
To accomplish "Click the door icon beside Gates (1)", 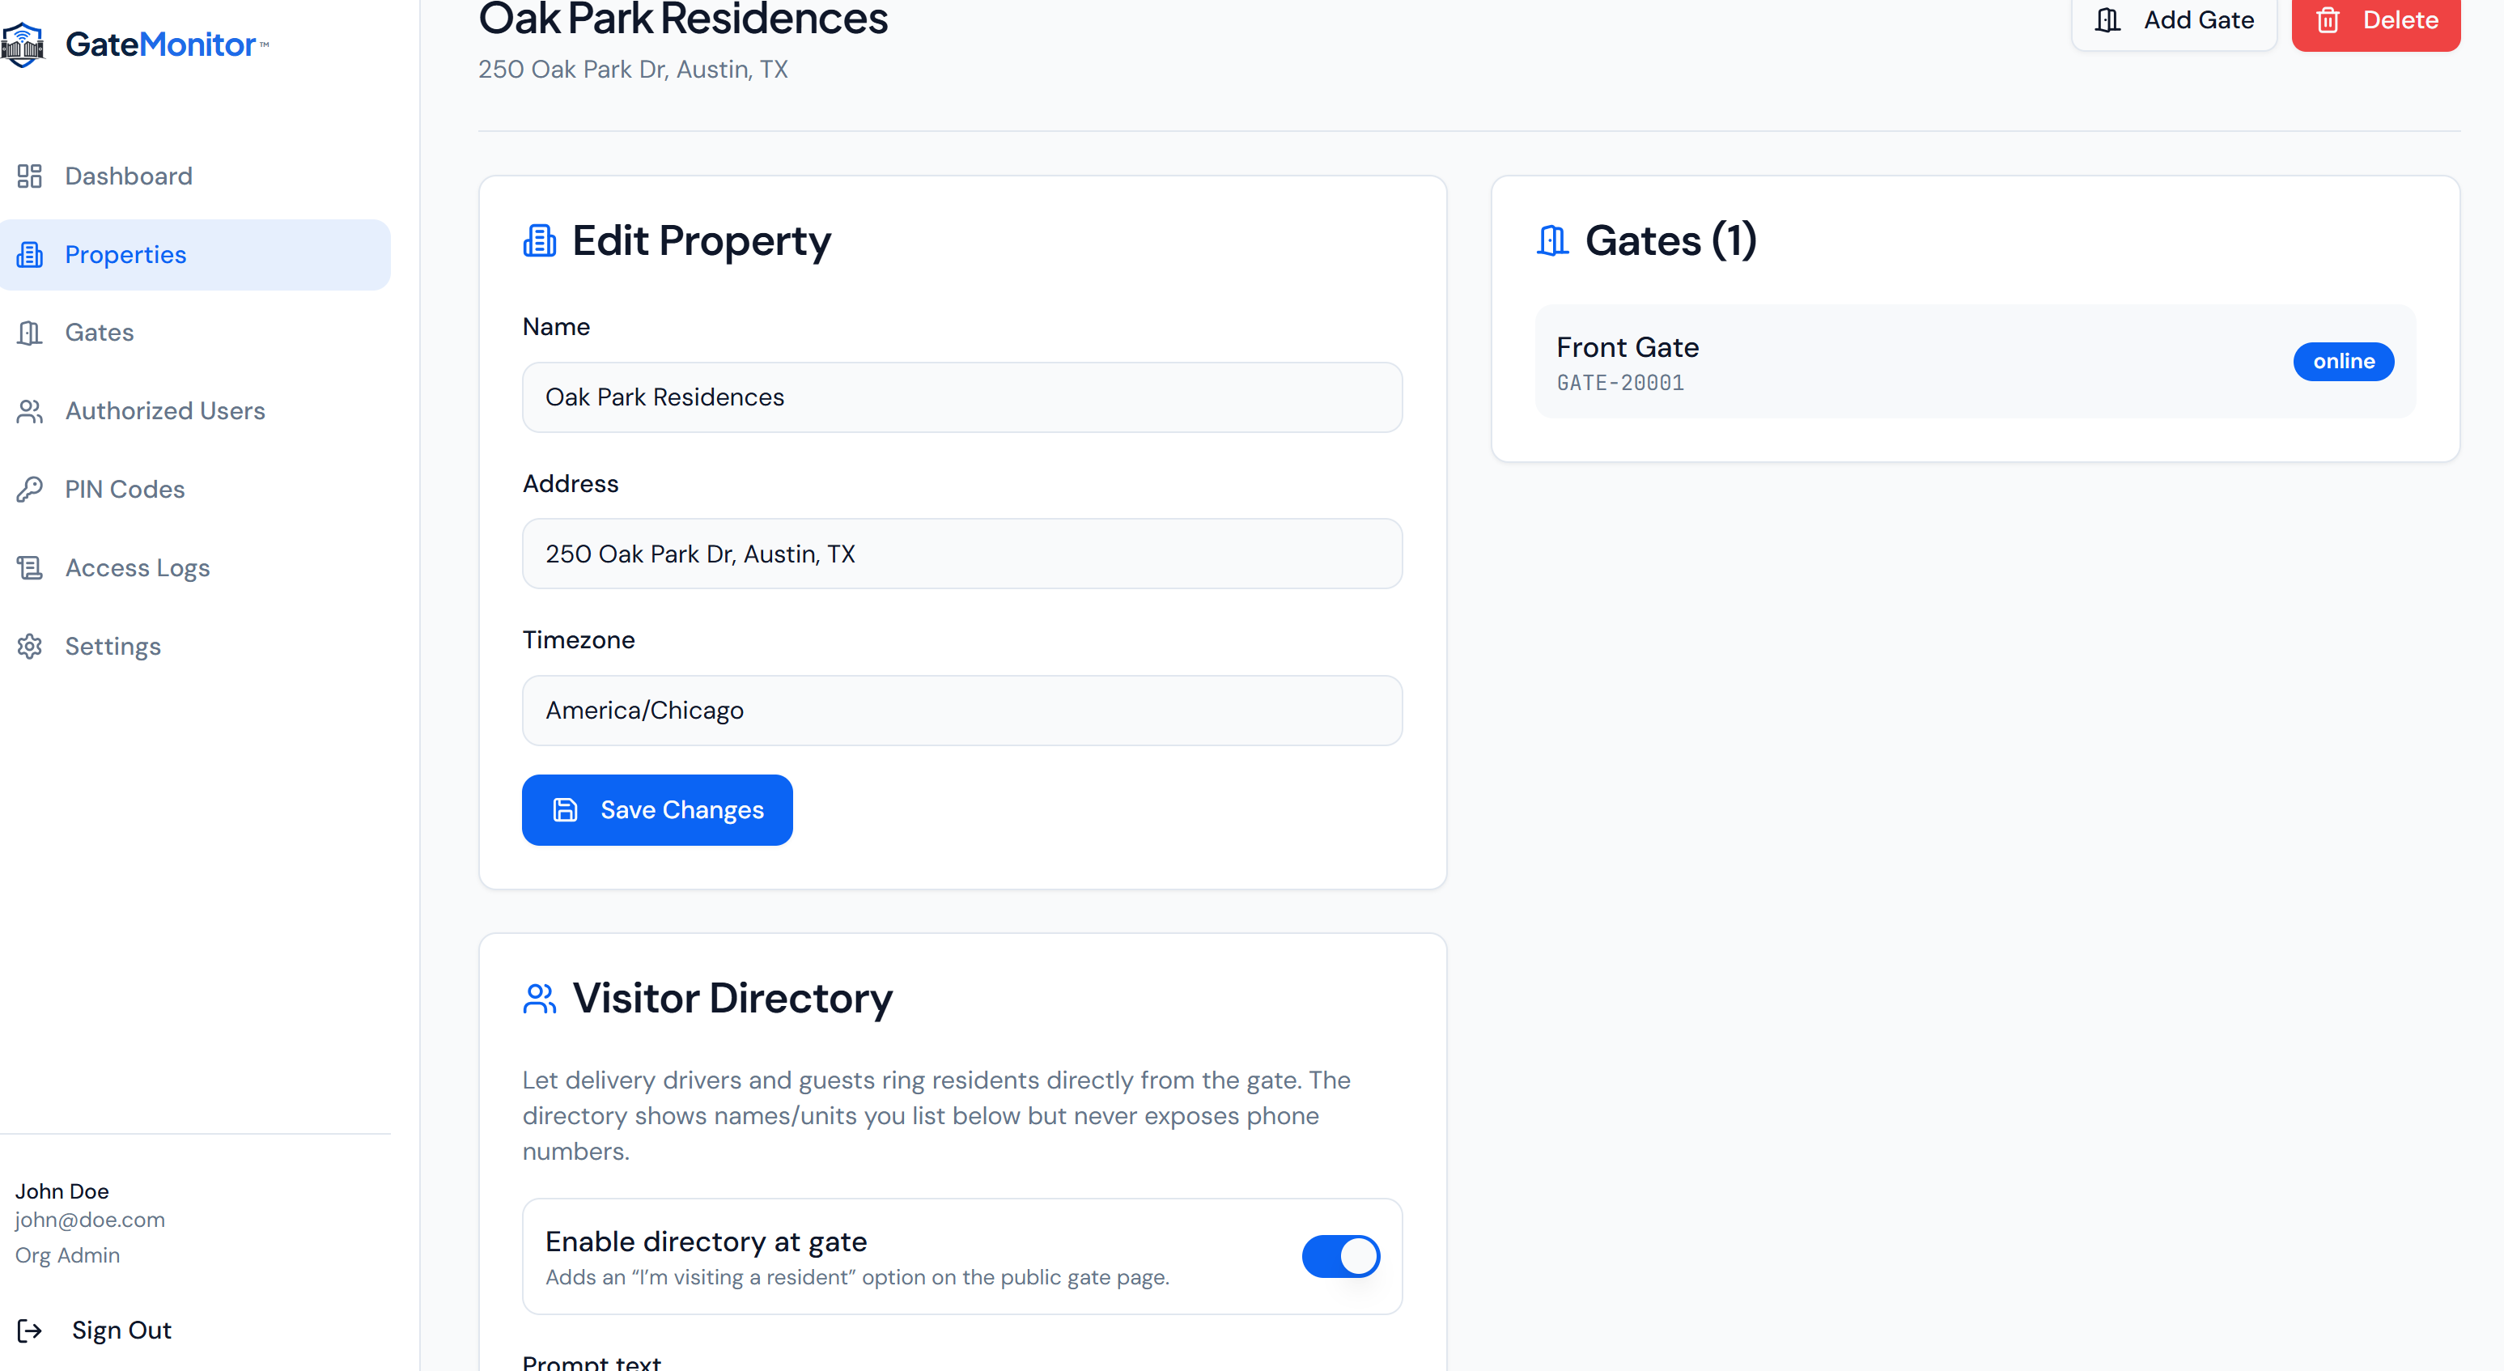I will pyautogui.click(x=1553, y=240).
